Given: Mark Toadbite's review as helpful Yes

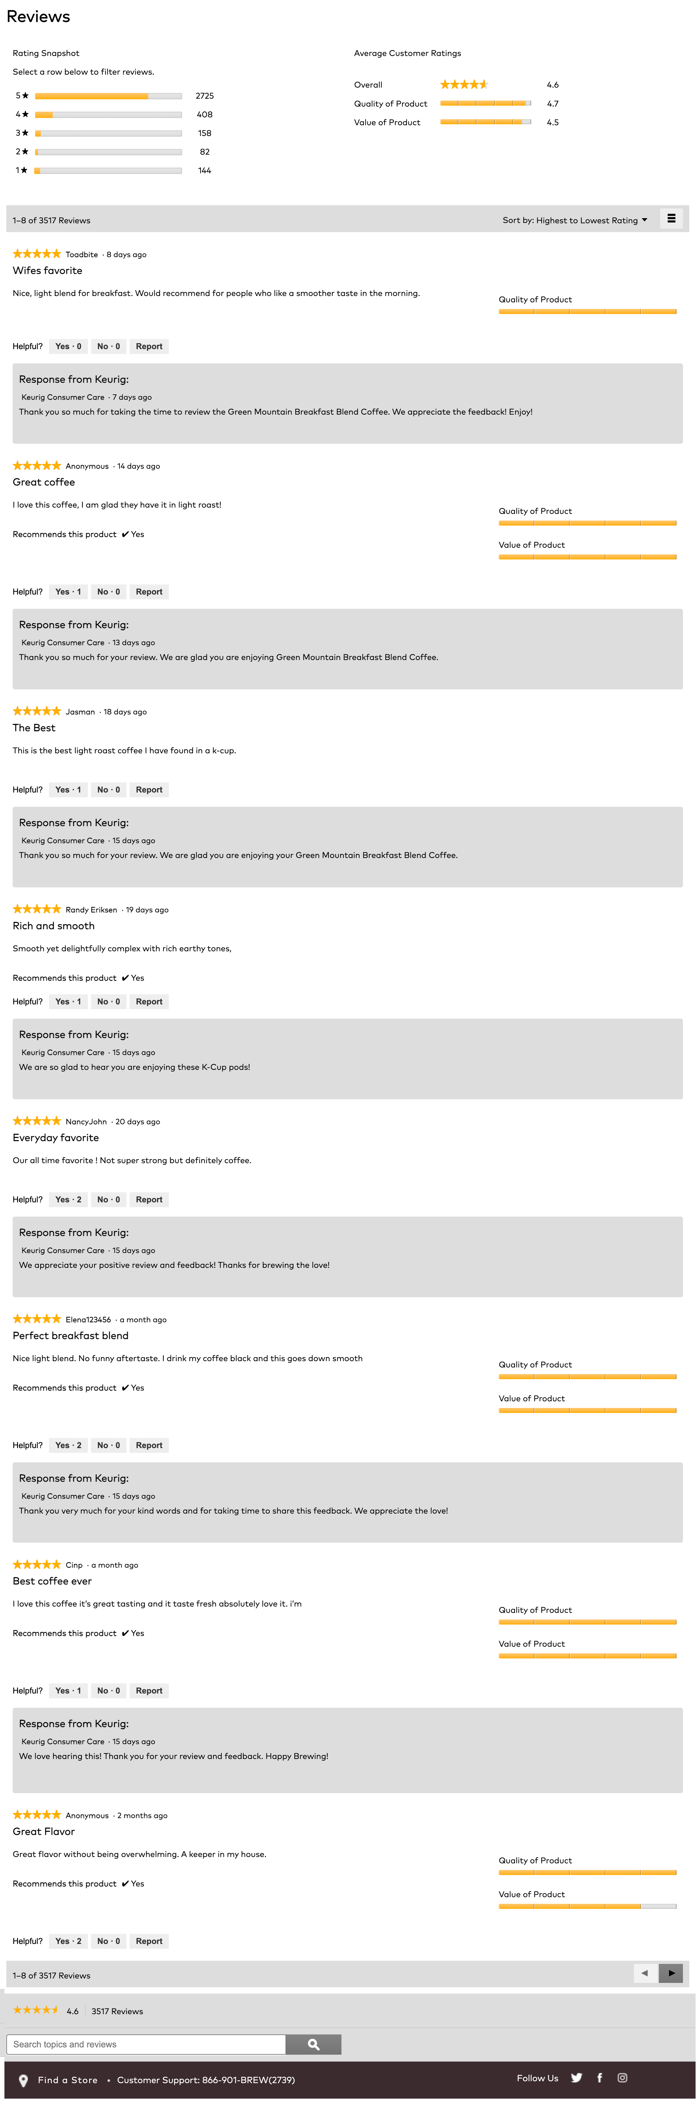Looking at the screenshot, I should pyautogui.click(x=68, y=346).
